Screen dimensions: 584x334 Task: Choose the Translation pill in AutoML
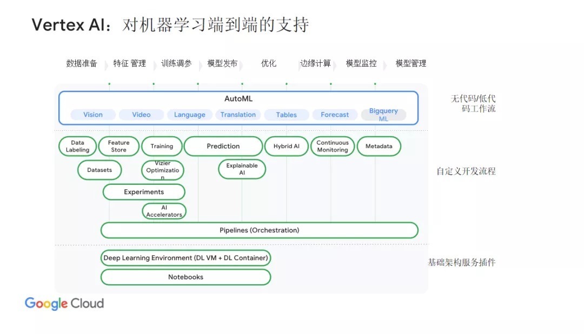click(x=238, y=115)
